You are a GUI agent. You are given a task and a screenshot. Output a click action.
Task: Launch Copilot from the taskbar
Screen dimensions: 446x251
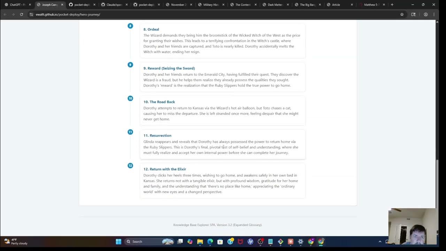coord(190,242)
